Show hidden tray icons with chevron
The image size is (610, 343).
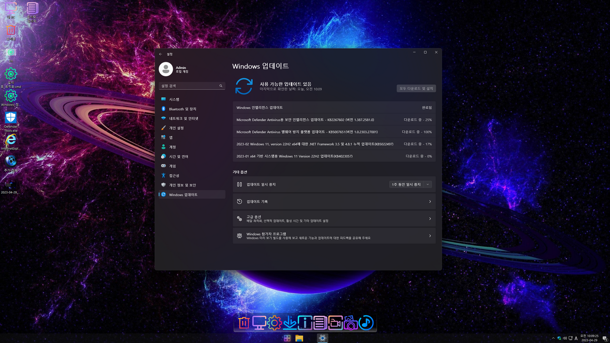[553, 338]
